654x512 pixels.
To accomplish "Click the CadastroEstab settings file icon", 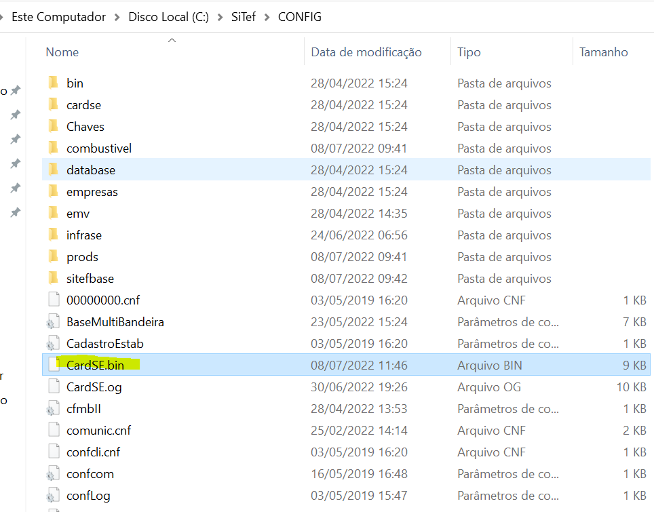I will tap(53, 344).
